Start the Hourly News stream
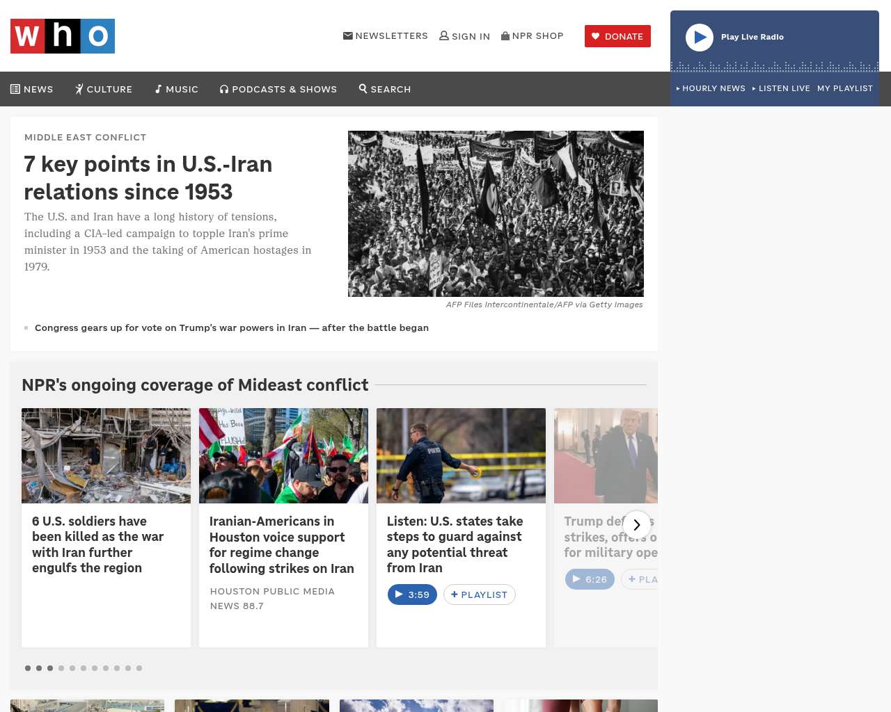The height and width of the screenshot is (712, 891). coord(711,88)
